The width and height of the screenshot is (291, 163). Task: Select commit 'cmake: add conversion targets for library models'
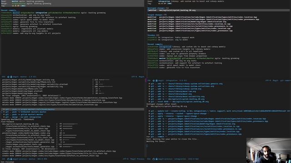click(179, 49)
